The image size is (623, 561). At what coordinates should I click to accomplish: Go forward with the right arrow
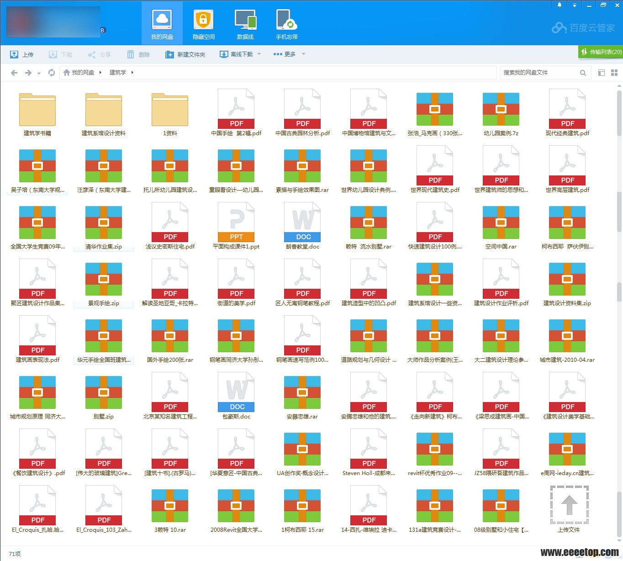click(28, 73)
